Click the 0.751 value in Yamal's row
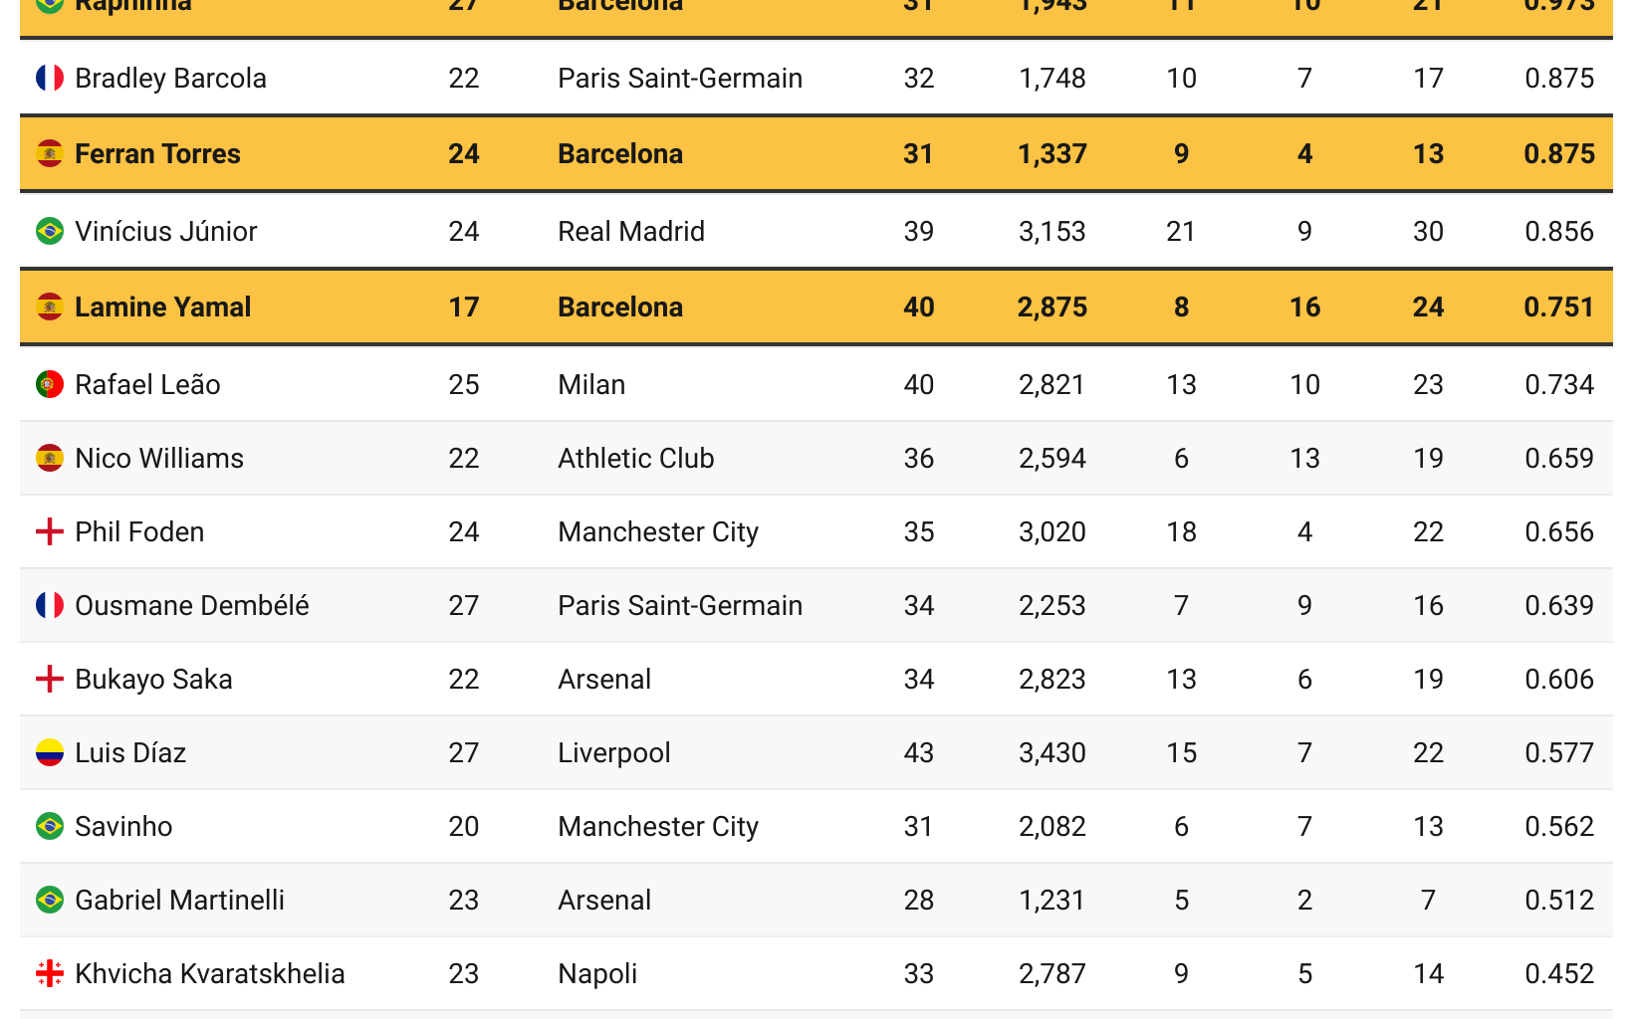This screenshot has width=1633, height=1019. [1559, 306]
